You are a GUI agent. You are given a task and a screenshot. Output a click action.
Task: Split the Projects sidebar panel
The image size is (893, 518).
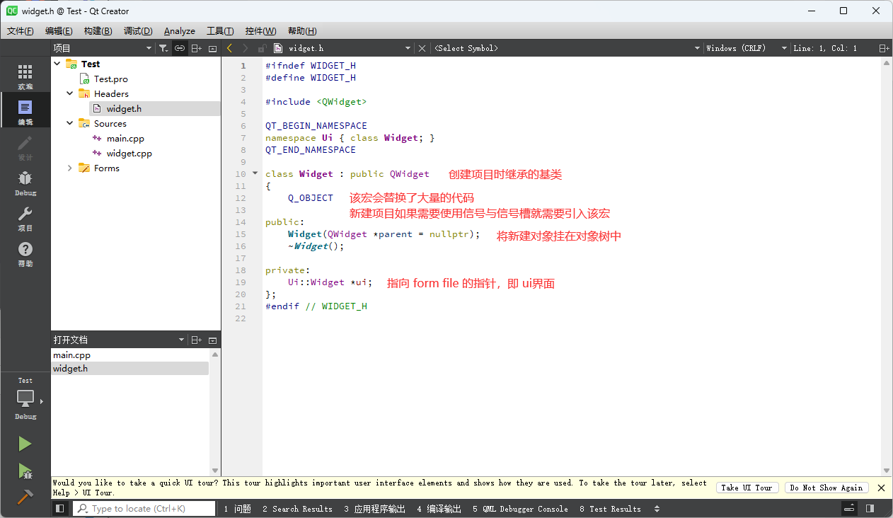point(197,48)
